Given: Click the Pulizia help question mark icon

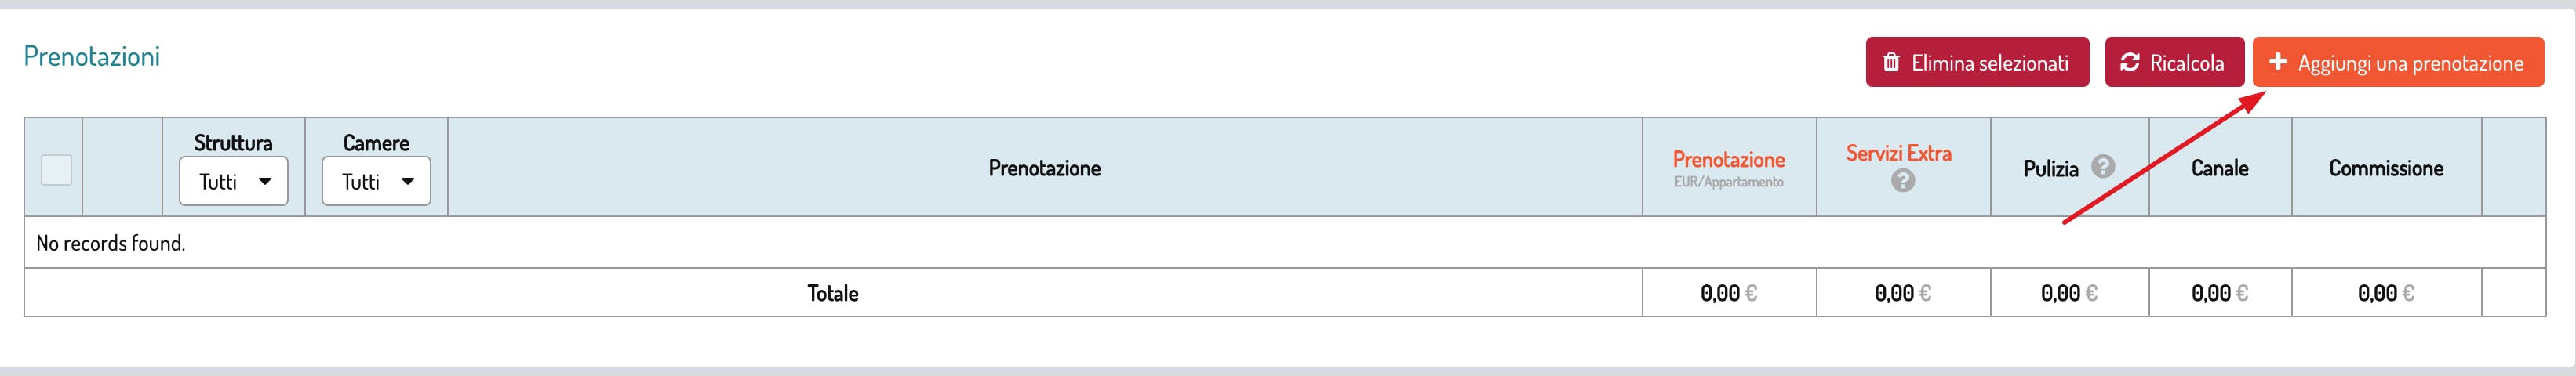Looking at the screenshot, I should (2103, 167).
